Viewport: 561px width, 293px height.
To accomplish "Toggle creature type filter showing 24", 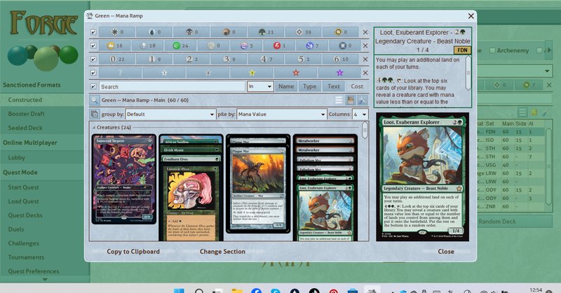I will (180, 45).
